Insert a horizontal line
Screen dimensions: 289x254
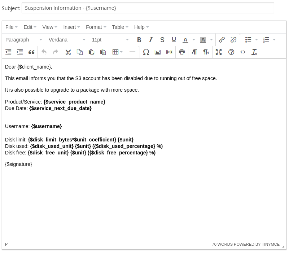tap(132, 52)
